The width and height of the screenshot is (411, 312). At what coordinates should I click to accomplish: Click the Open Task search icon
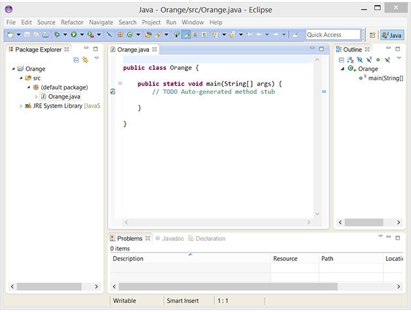pos(157,35)
